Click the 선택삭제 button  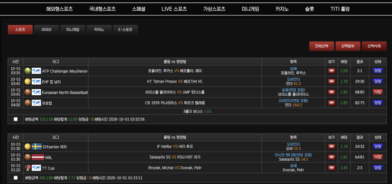coord(374,46)
